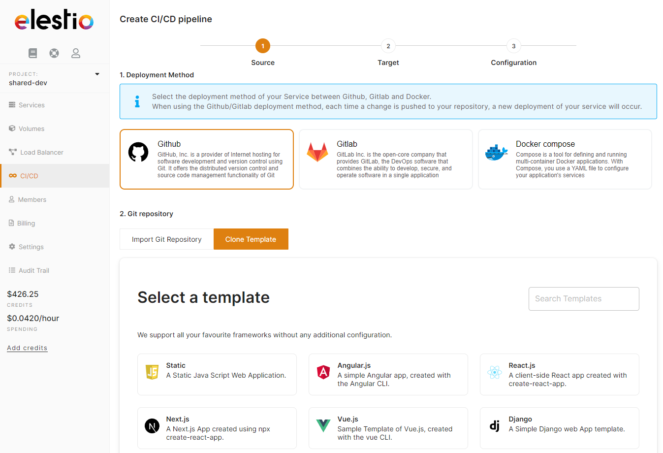Choose the Docker compose deployment method
The image size is (663, 453).
pyautogui.click(x=565, y=159)
